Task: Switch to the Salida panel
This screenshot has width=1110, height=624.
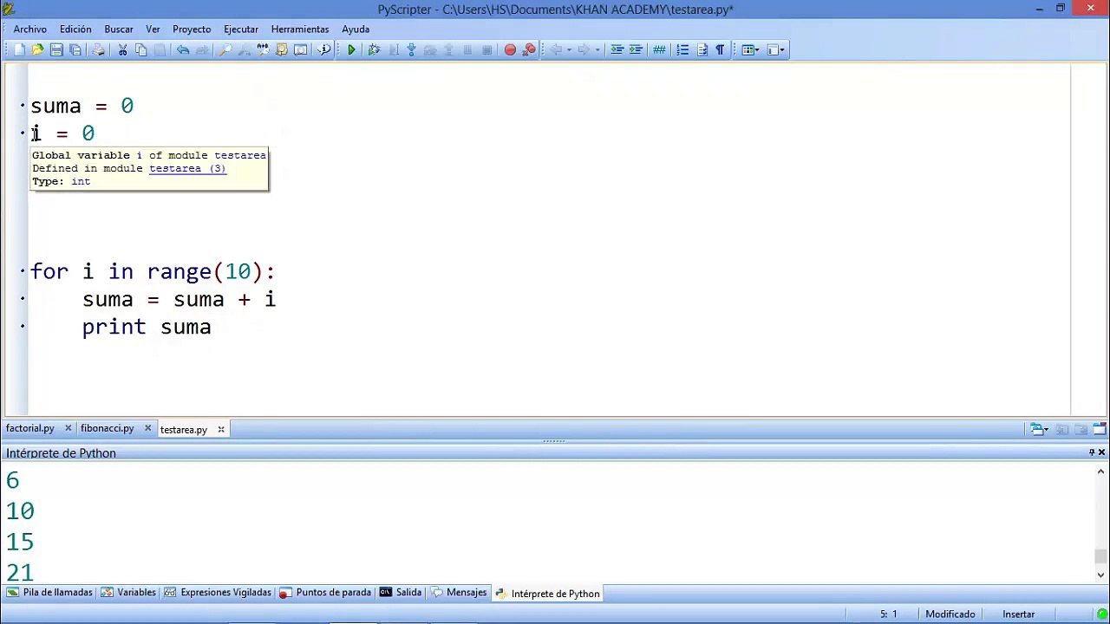Action: [401, 593]
